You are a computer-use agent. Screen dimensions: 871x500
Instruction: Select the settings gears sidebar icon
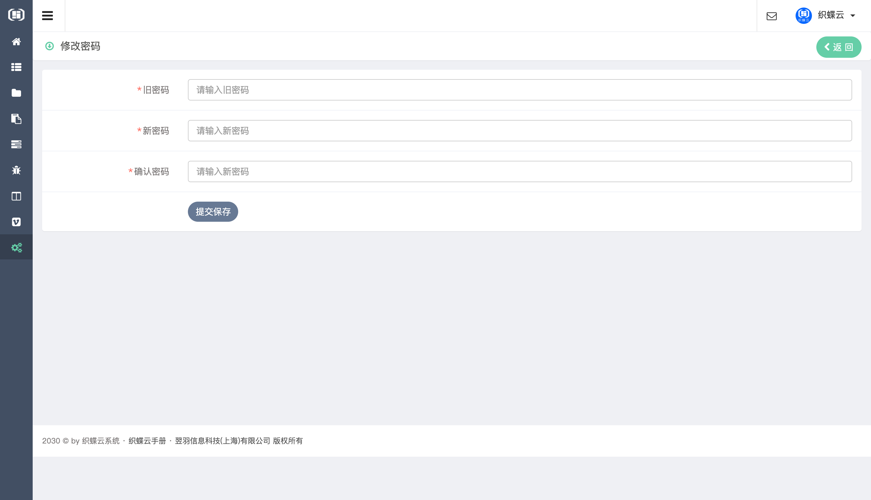(x=16, y=247)
